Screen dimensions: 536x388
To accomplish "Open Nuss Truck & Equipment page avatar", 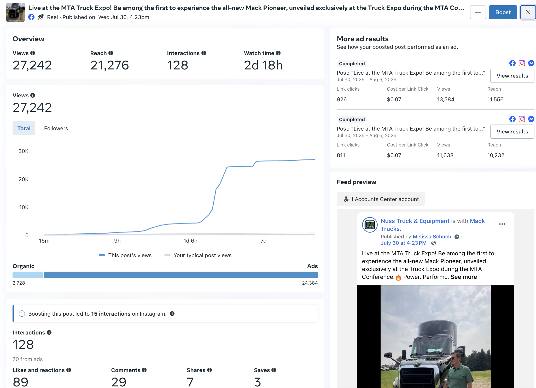I will [x=370, y=225].
